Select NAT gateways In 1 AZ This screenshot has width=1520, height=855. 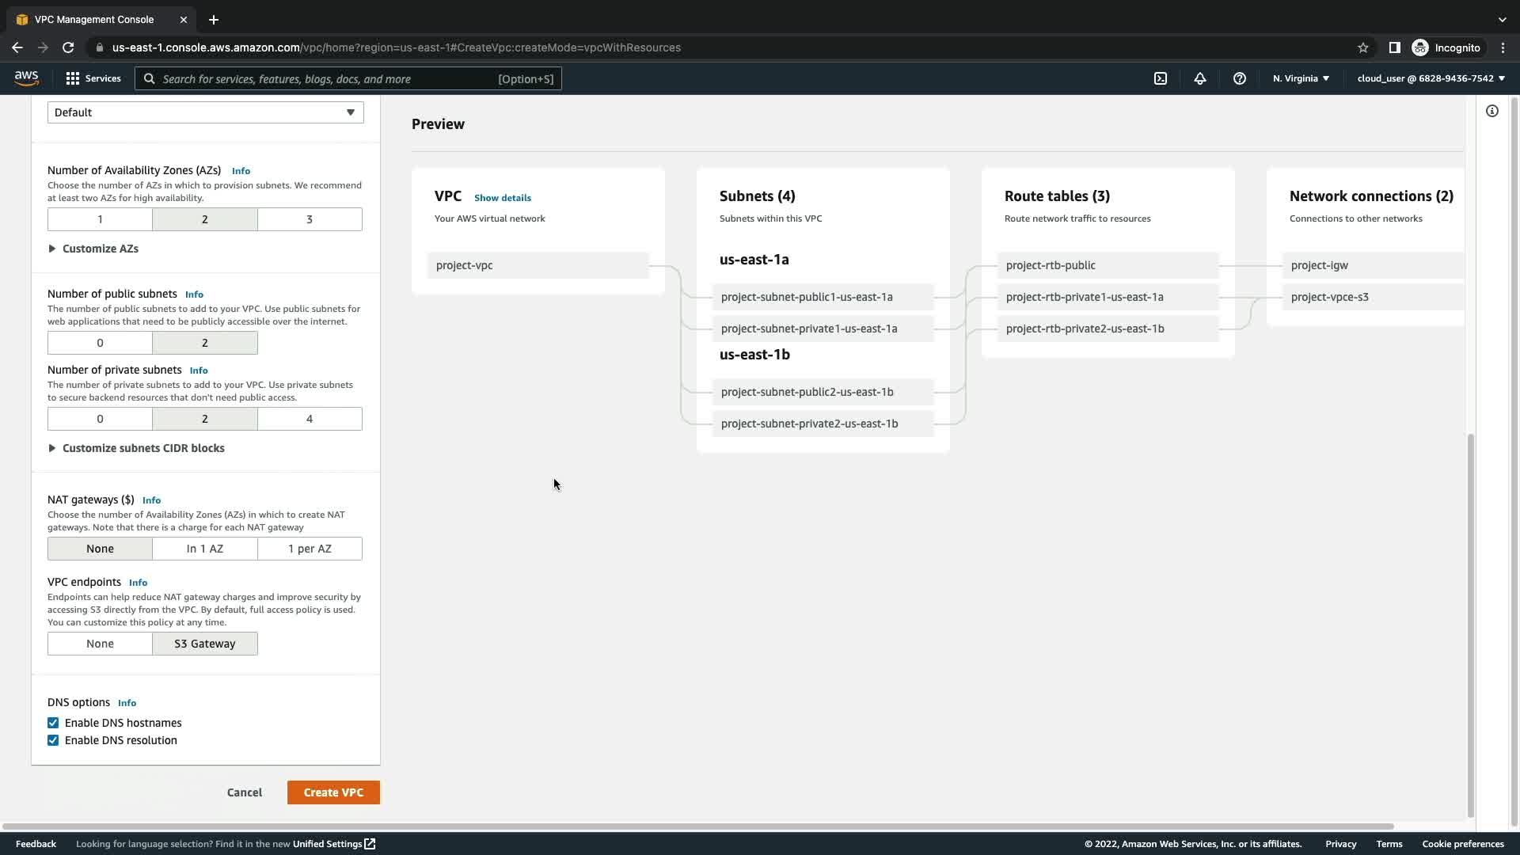[204, 549]
